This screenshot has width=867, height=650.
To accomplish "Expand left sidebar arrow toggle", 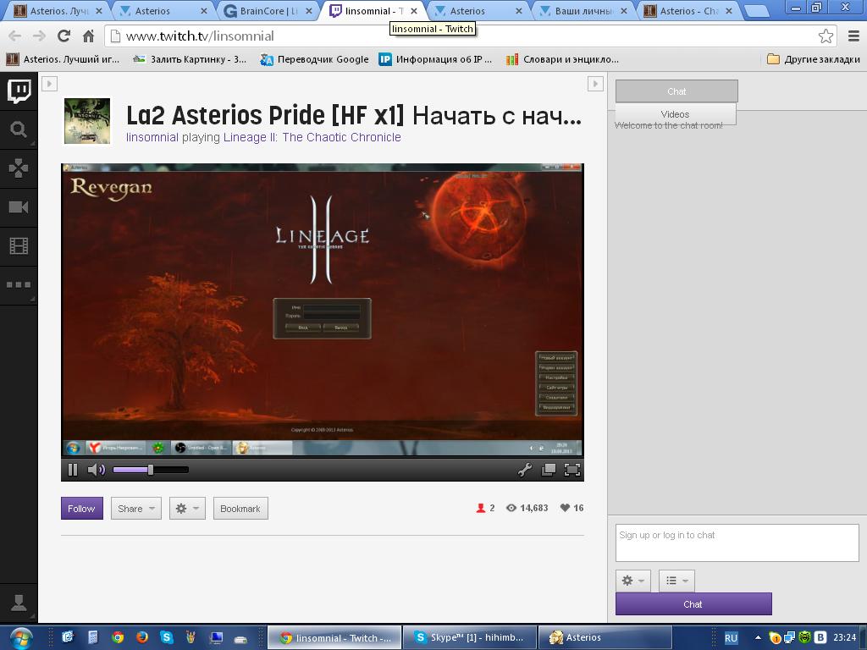I will [49, 84].
